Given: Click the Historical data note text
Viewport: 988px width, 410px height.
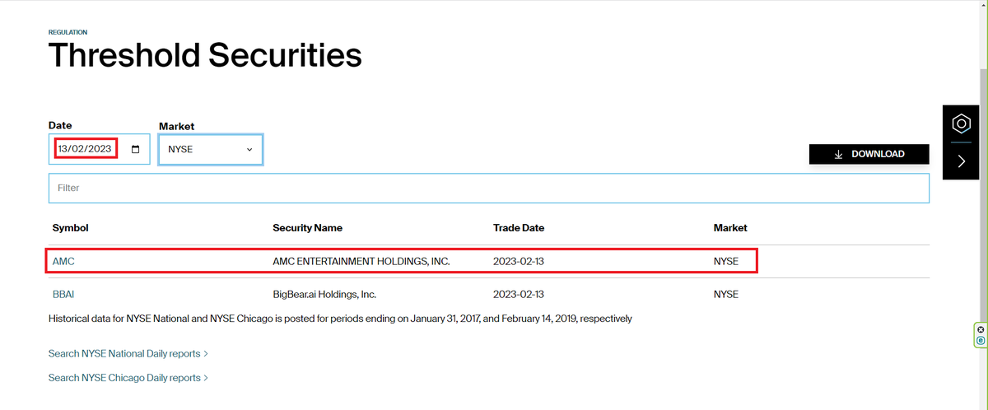Looking at the screenshot, I should 340,319.
